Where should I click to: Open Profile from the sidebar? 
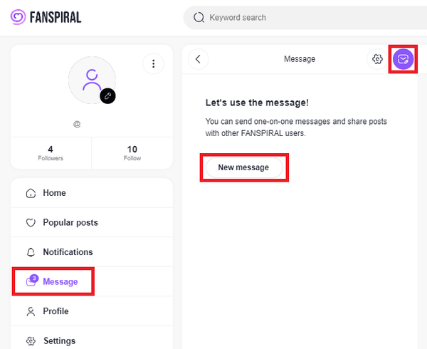pos(56,311)
